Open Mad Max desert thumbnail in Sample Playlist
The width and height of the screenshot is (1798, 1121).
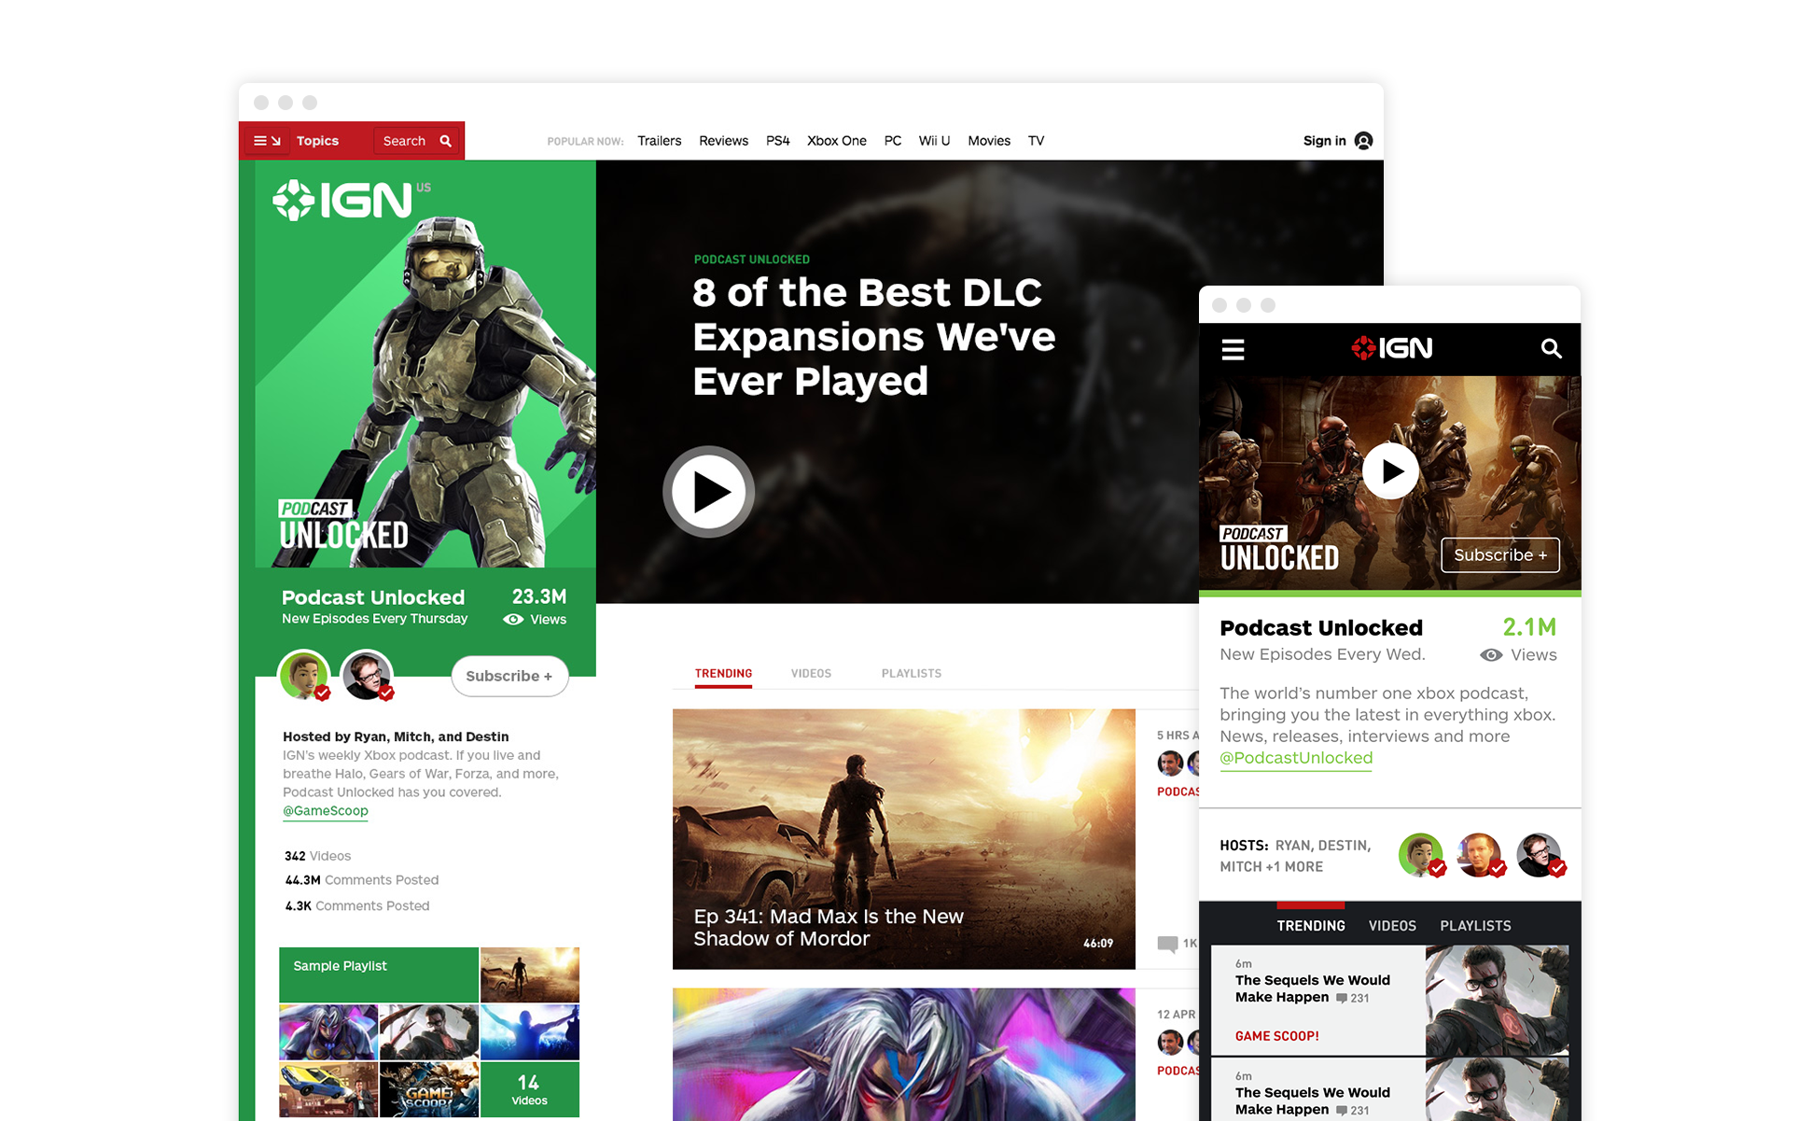point(529,974)
